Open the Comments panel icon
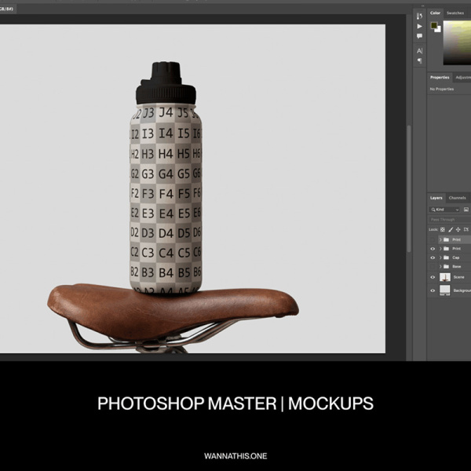 pyautogui.click(x=420, y=36)
